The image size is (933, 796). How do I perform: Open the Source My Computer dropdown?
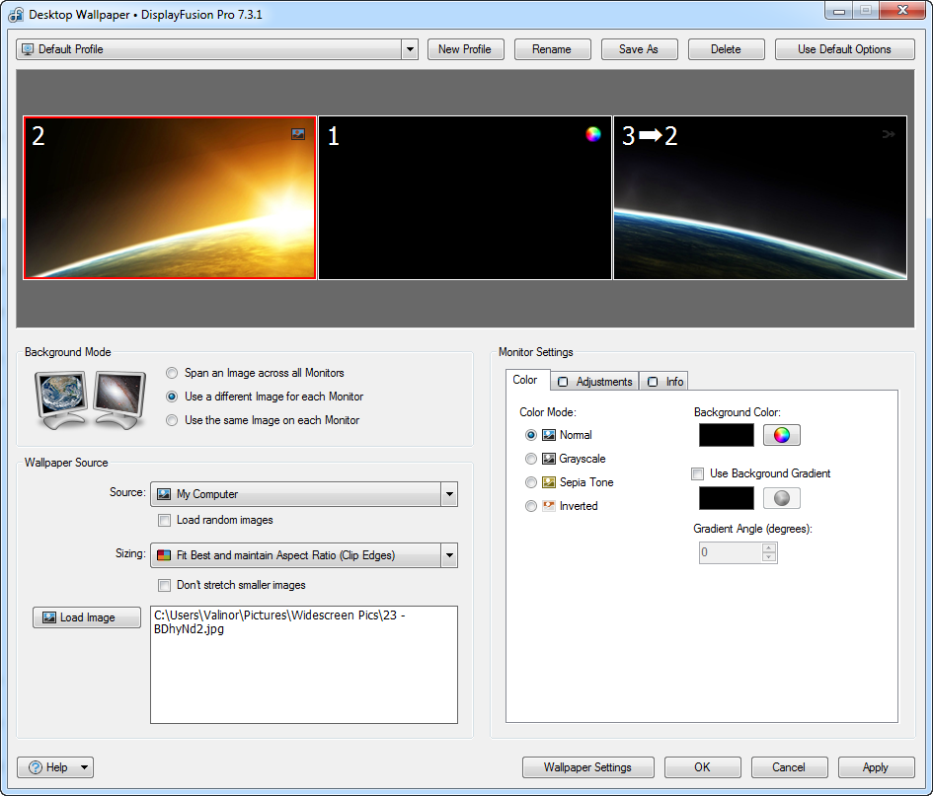click(x=449, y=494)
